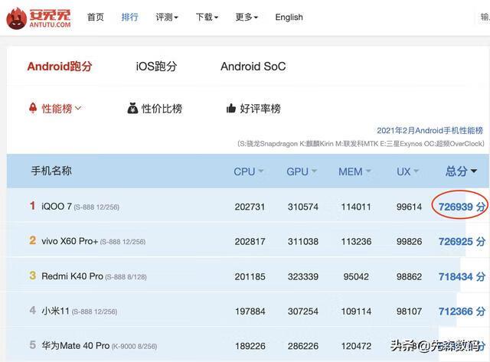The height and width of the screenshot is (362, 490).
Task: Click rank number 5 in the list
Action: (x=32, y=345)
